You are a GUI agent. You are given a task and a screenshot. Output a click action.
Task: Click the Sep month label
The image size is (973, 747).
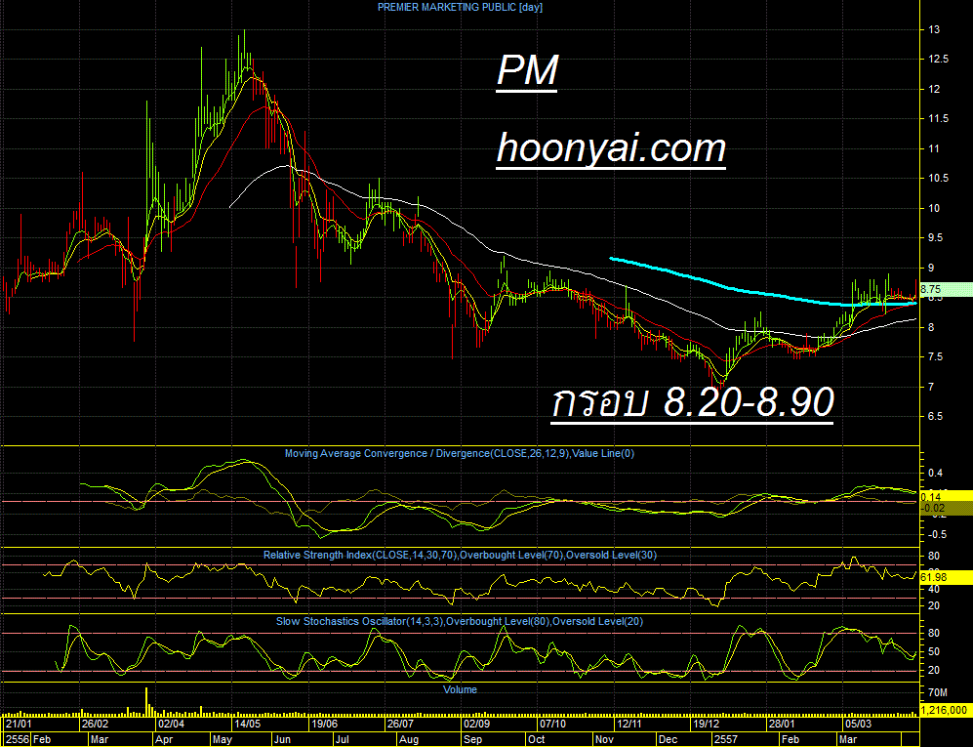point(473,739)
